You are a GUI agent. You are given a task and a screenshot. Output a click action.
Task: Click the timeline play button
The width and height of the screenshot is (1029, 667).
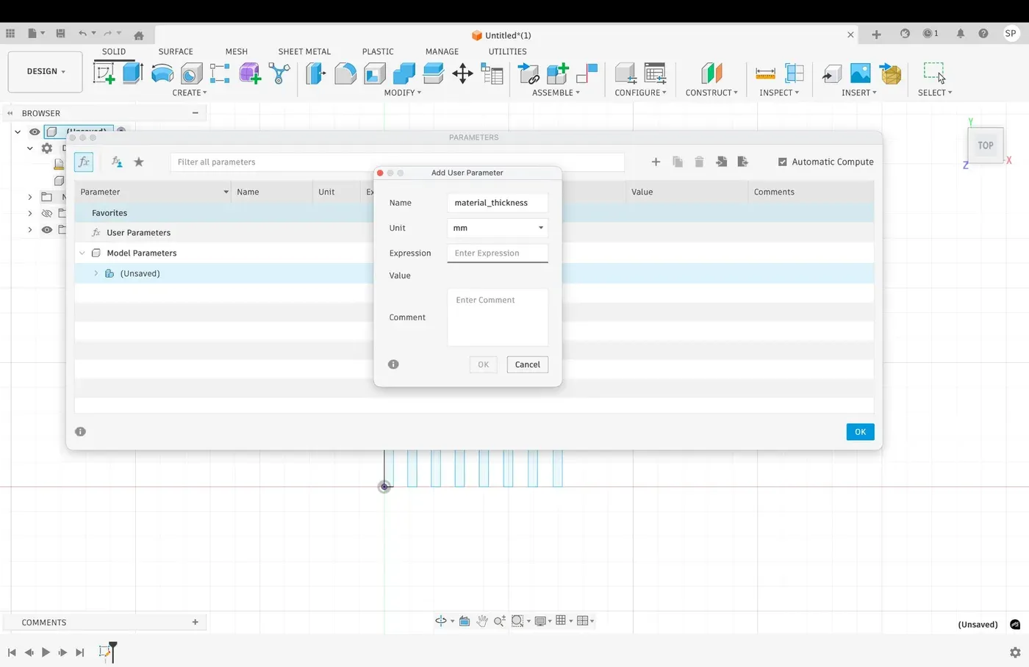pos(46,652)
